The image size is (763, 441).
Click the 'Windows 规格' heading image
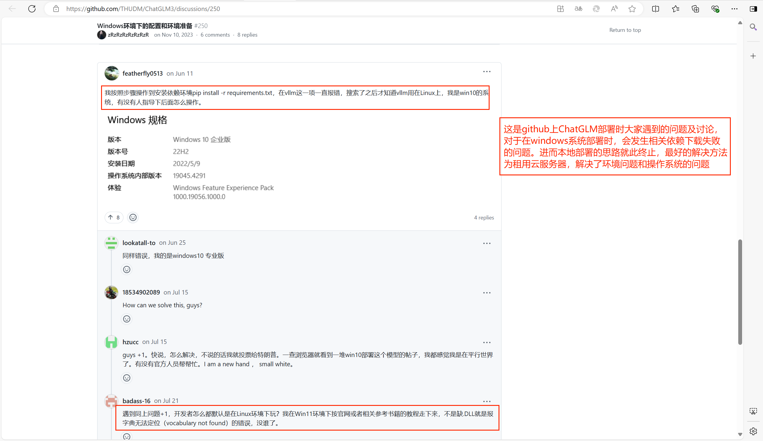[137, 120]
